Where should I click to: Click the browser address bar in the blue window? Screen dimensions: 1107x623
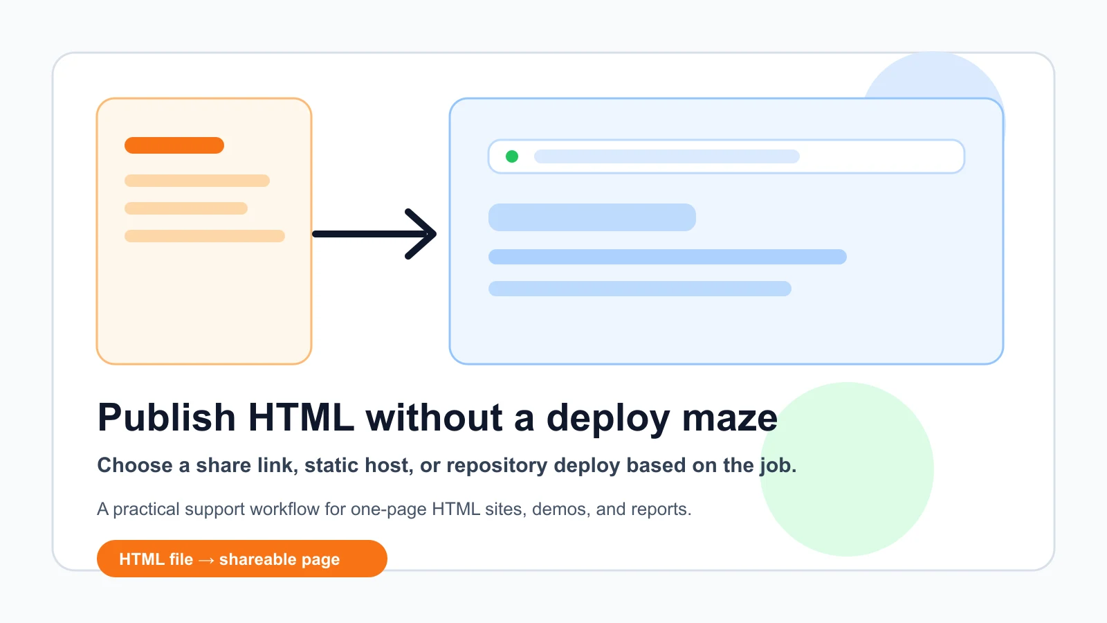tap(726, 156)
